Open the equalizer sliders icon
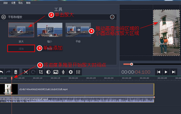Viewport: 181px width, 114px height. click(x=78, y=72)
